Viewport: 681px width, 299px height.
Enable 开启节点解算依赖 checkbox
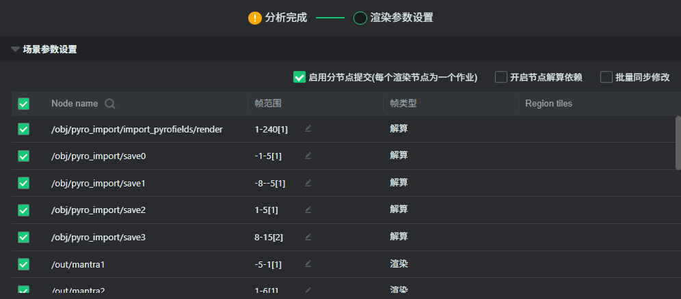tap(501, 77)
